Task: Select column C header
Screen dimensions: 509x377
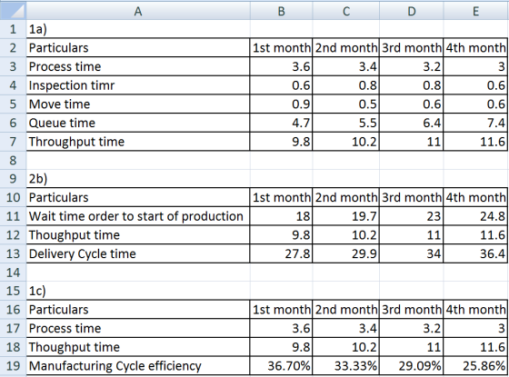Action: [x=346, y=11]
